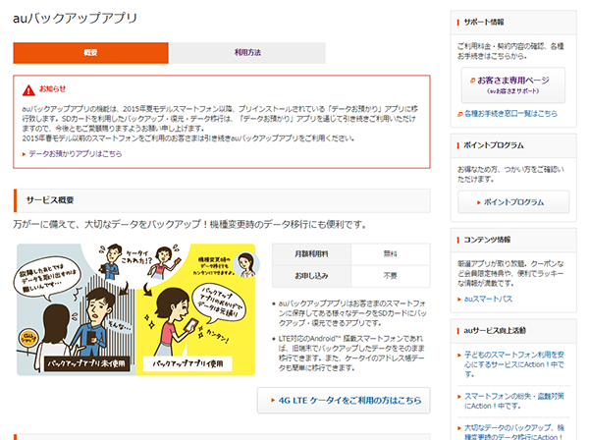Screen dimensions: 589x440
Task: Click the サービス概要 section heading
Action: [50, 200]
